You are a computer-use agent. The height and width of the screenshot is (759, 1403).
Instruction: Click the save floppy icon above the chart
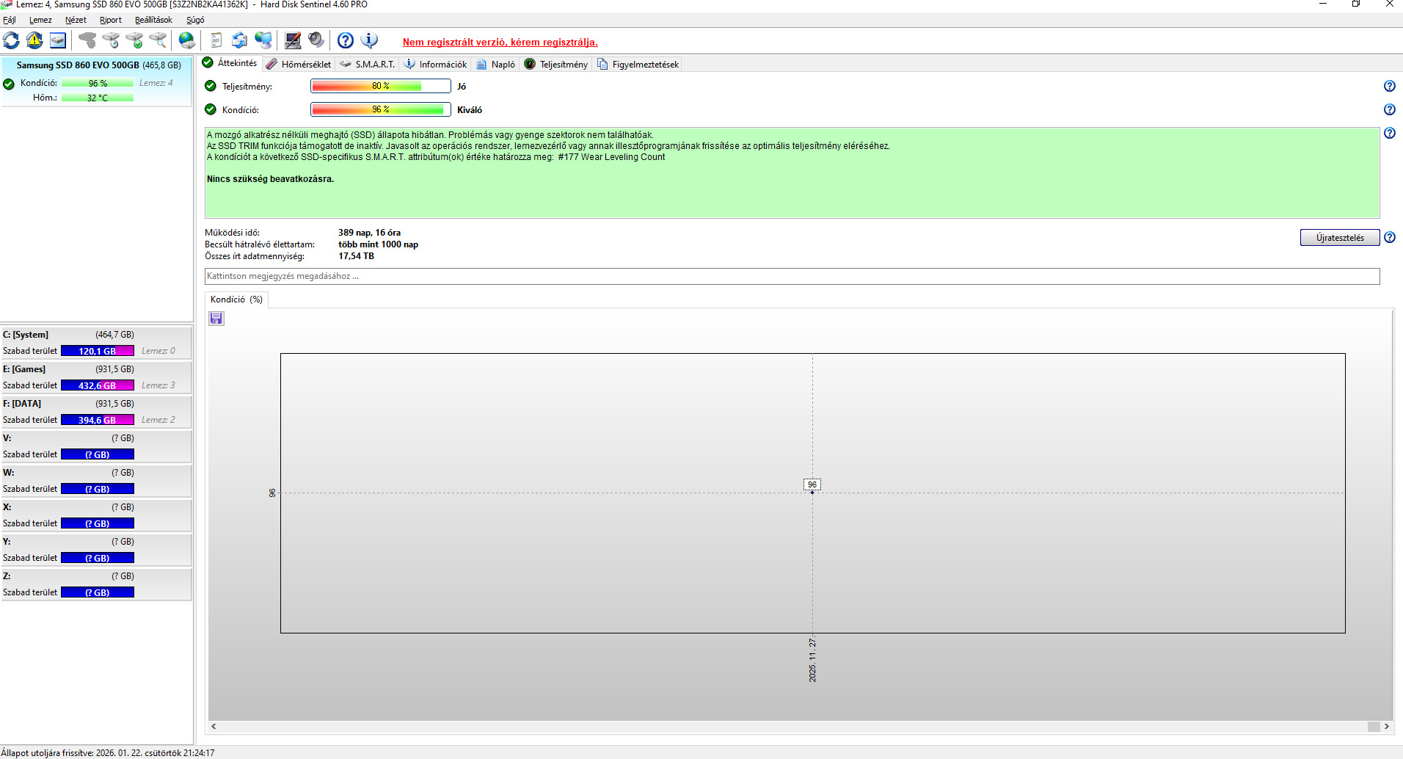point(216,318)
